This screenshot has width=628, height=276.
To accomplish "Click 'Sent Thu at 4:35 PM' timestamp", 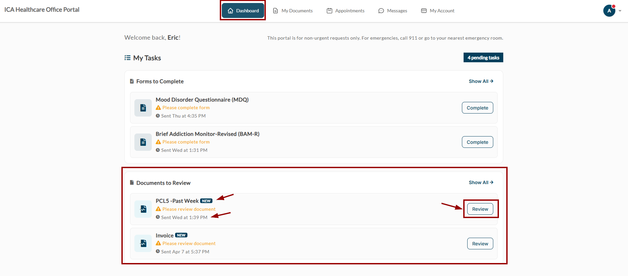I will 183,116.
